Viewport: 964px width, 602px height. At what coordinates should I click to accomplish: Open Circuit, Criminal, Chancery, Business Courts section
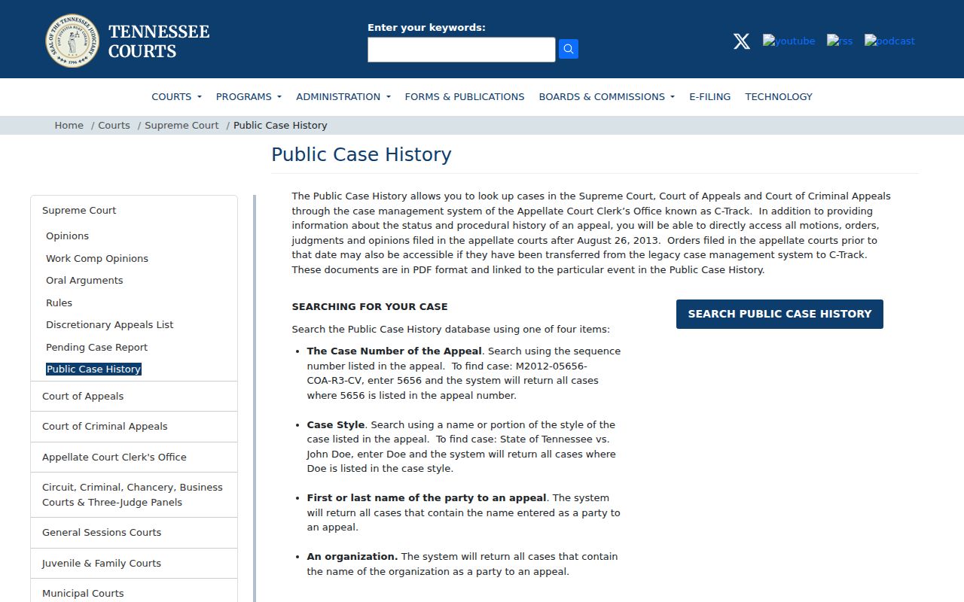click(134, 495)
